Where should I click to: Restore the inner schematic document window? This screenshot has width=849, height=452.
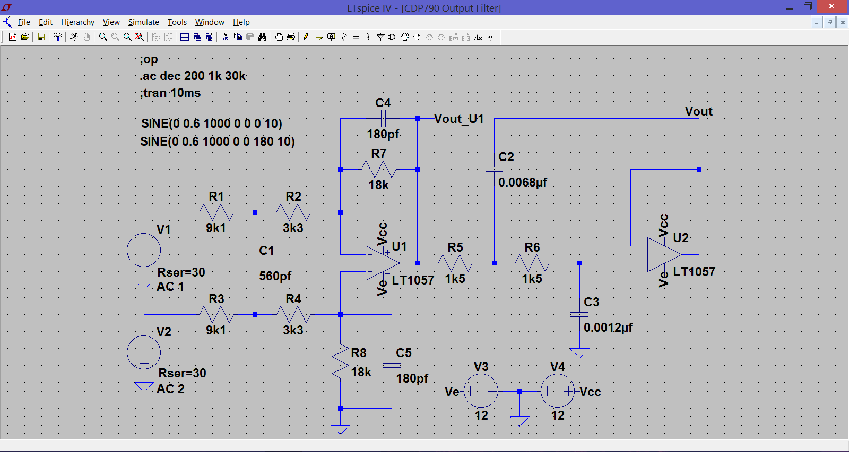(830, 22)
